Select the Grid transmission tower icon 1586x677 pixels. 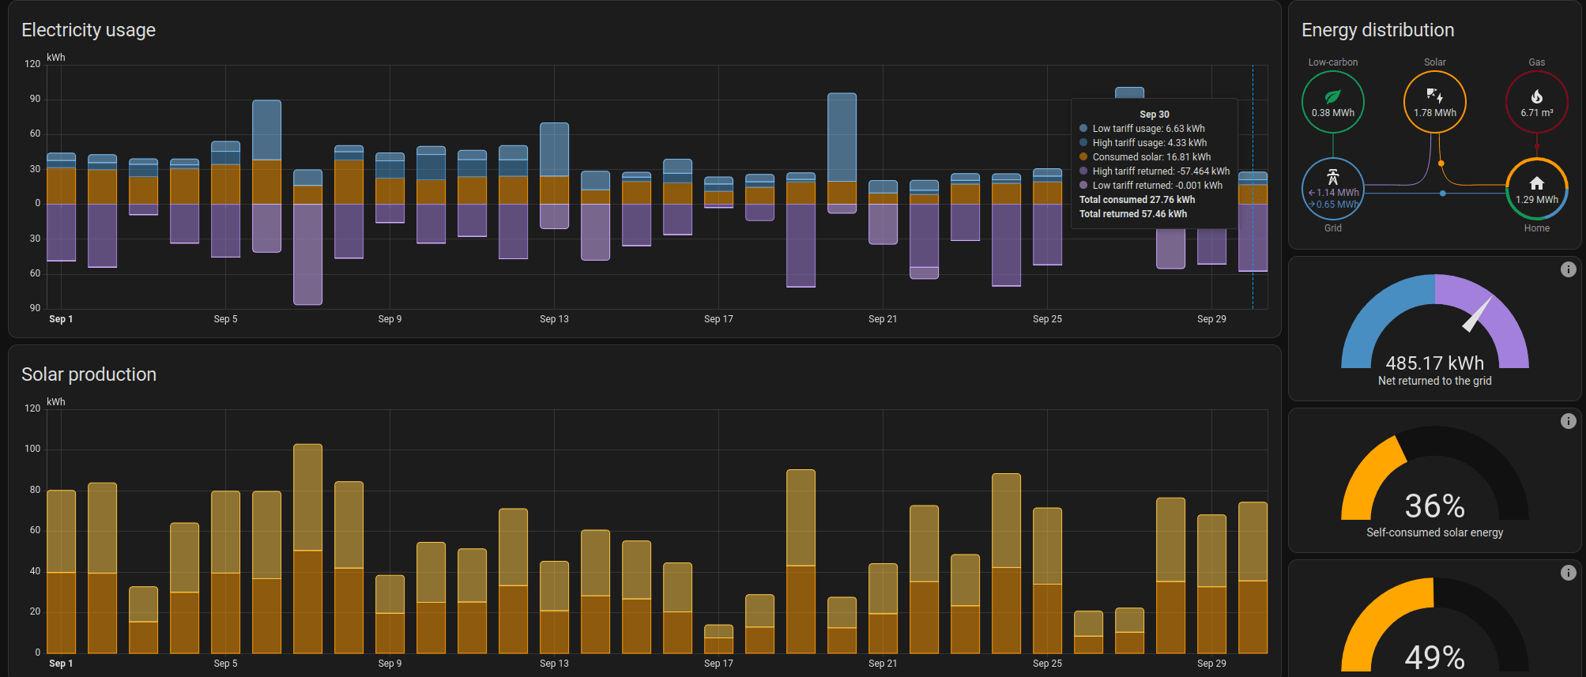[1332, 177]
